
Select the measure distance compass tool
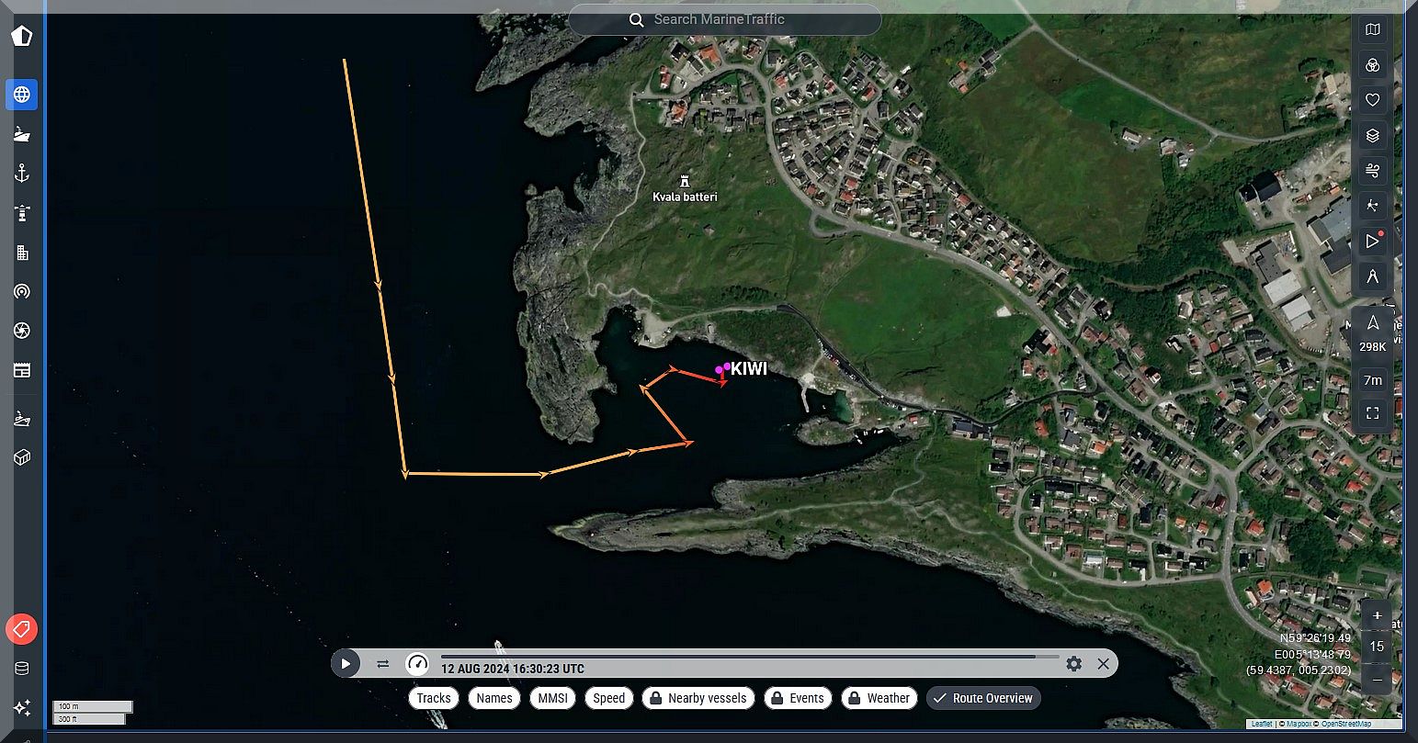(1372, 276)
